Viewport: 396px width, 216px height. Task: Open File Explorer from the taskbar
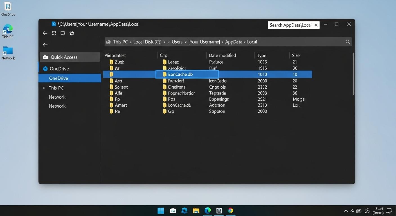coord(196,210)
